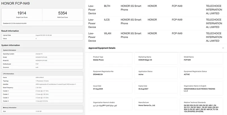
Task: Select the Marketing Name HONOR Magic V3
Action: click(145, 60)
